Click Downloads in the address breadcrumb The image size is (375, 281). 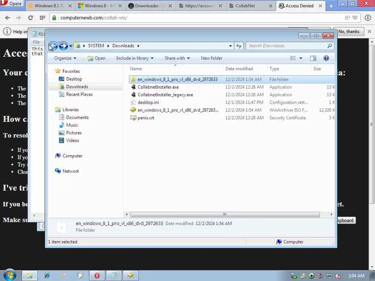tap(123, 46)
